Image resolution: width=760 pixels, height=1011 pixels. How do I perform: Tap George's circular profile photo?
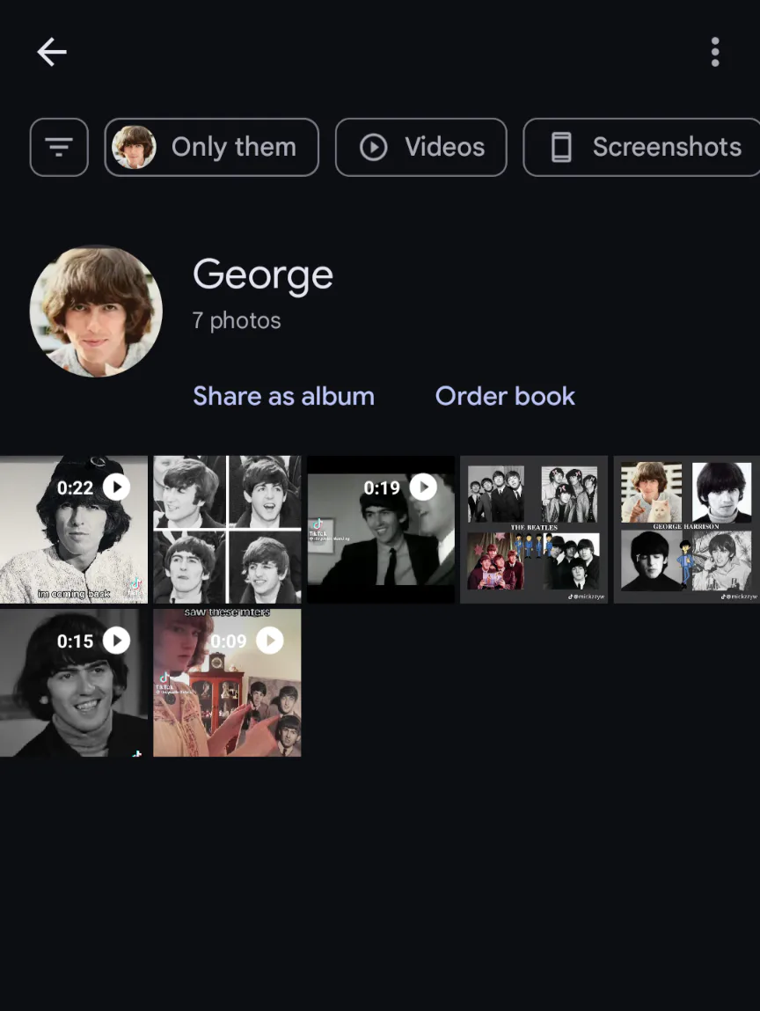pyautogui.click(x=96, y=311)
